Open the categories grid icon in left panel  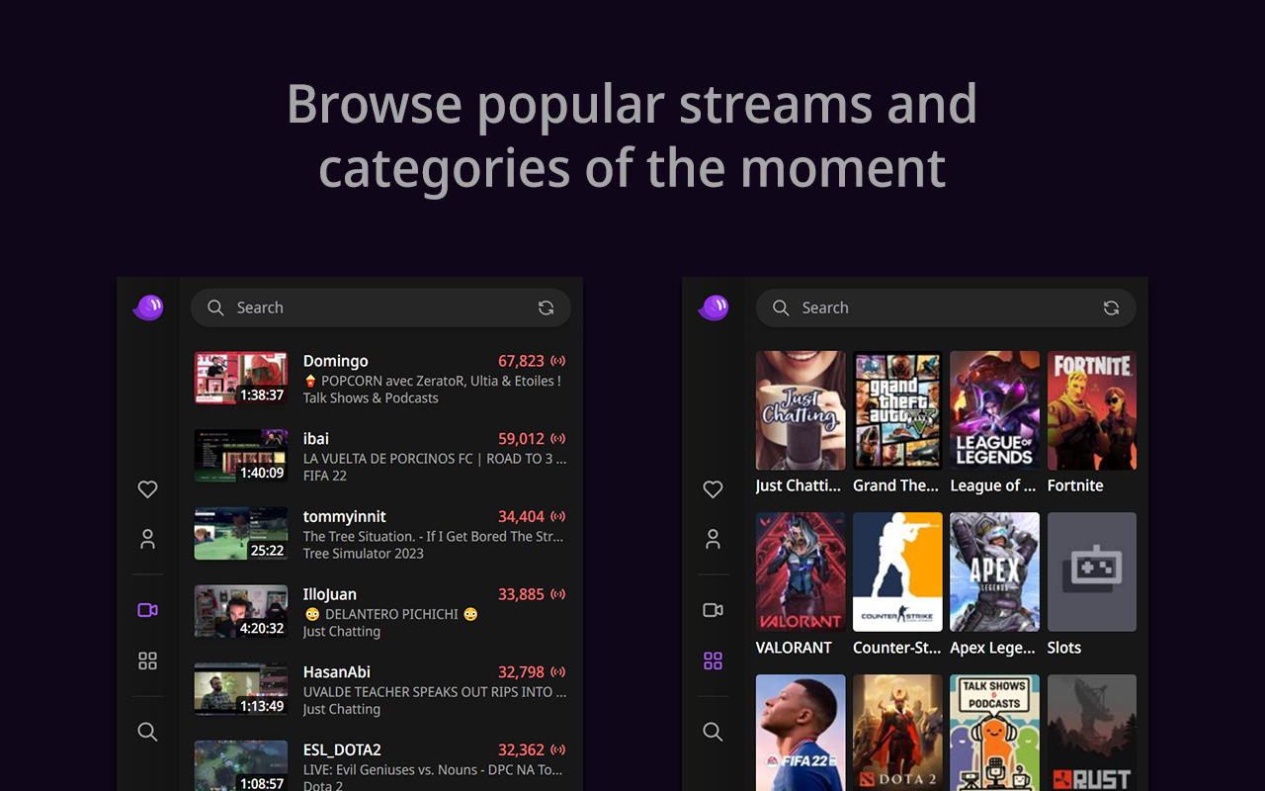point(147,660)
